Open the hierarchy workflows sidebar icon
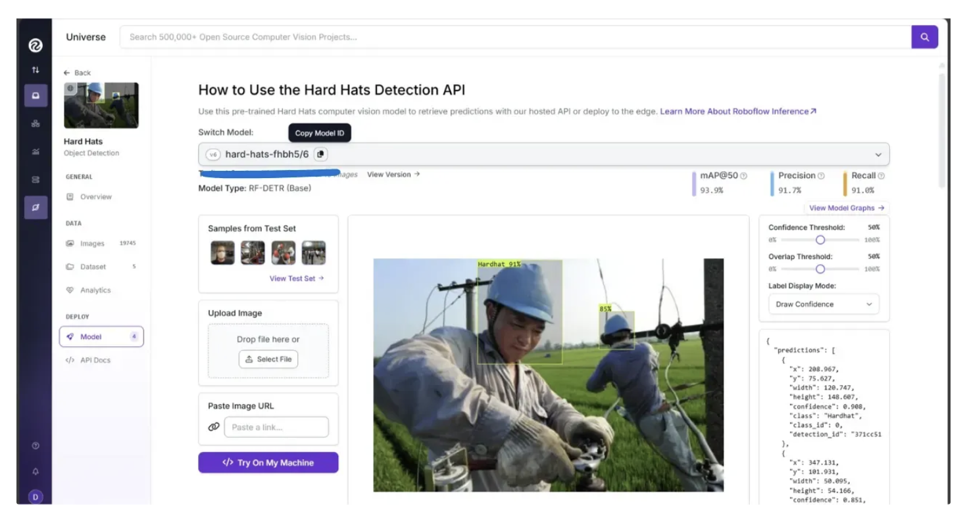967x523 pixels. [x=36, y=124]
